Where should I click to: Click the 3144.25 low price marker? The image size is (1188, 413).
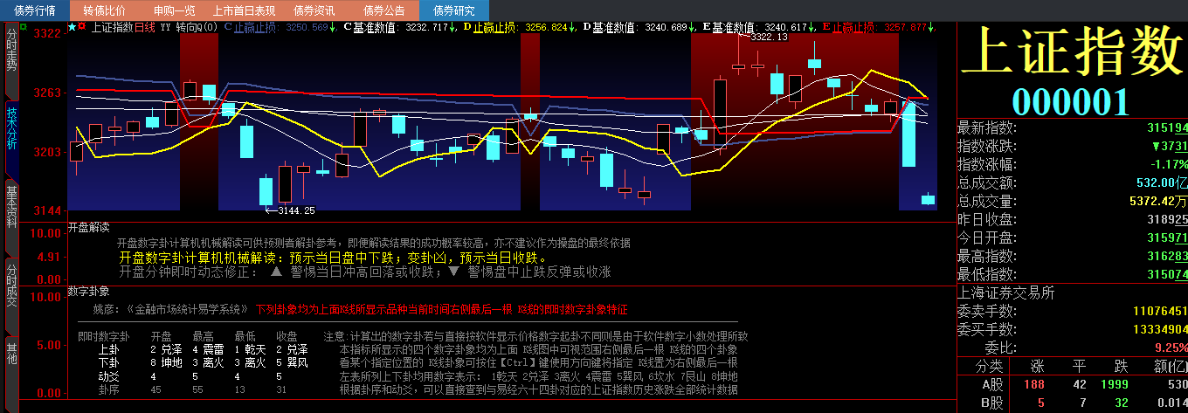(x=296, y=210)
